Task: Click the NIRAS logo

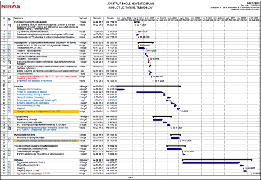Action: pyautogui.click(x=11, y=6)
